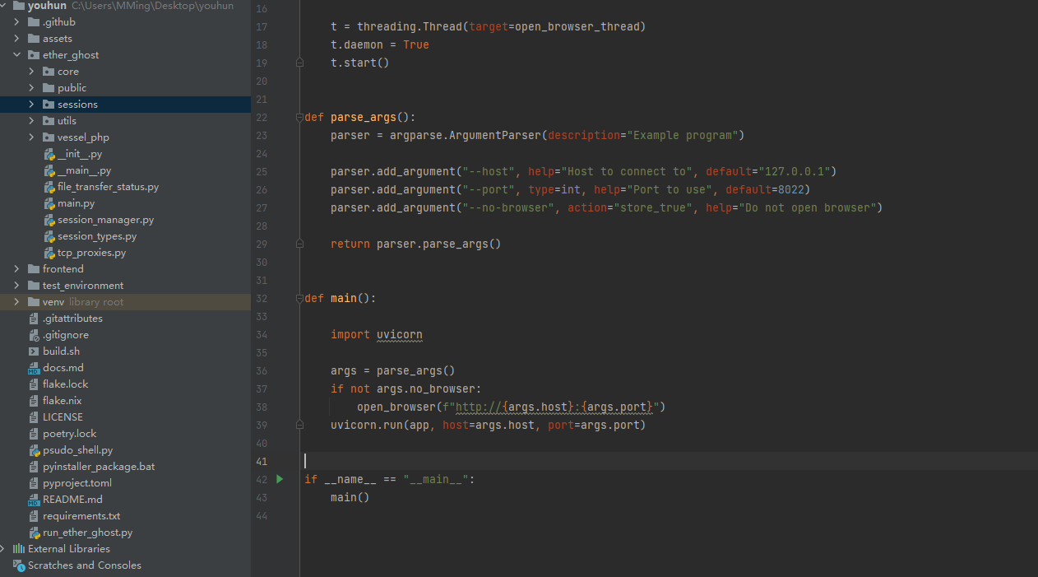Expand the assets folder
This screenshot has width=1038, height=577.
pos(17,39)
